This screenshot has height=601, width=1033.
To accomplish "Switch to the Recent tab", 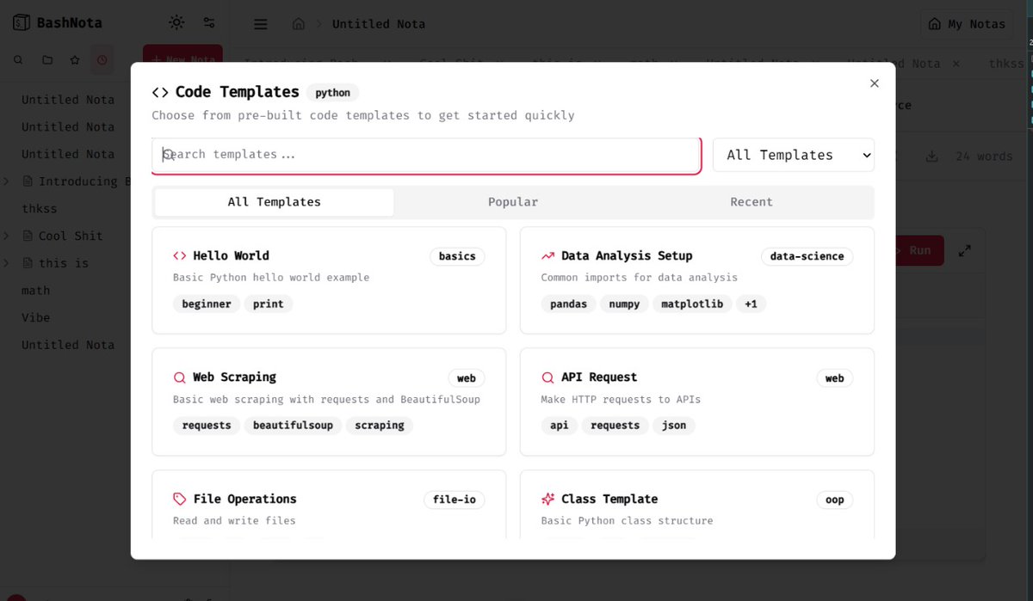I will 752,202.
